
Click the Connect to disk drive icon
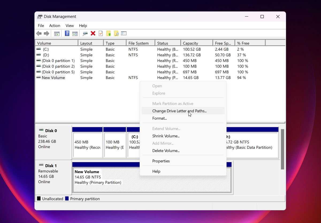(x=85, y=33)
